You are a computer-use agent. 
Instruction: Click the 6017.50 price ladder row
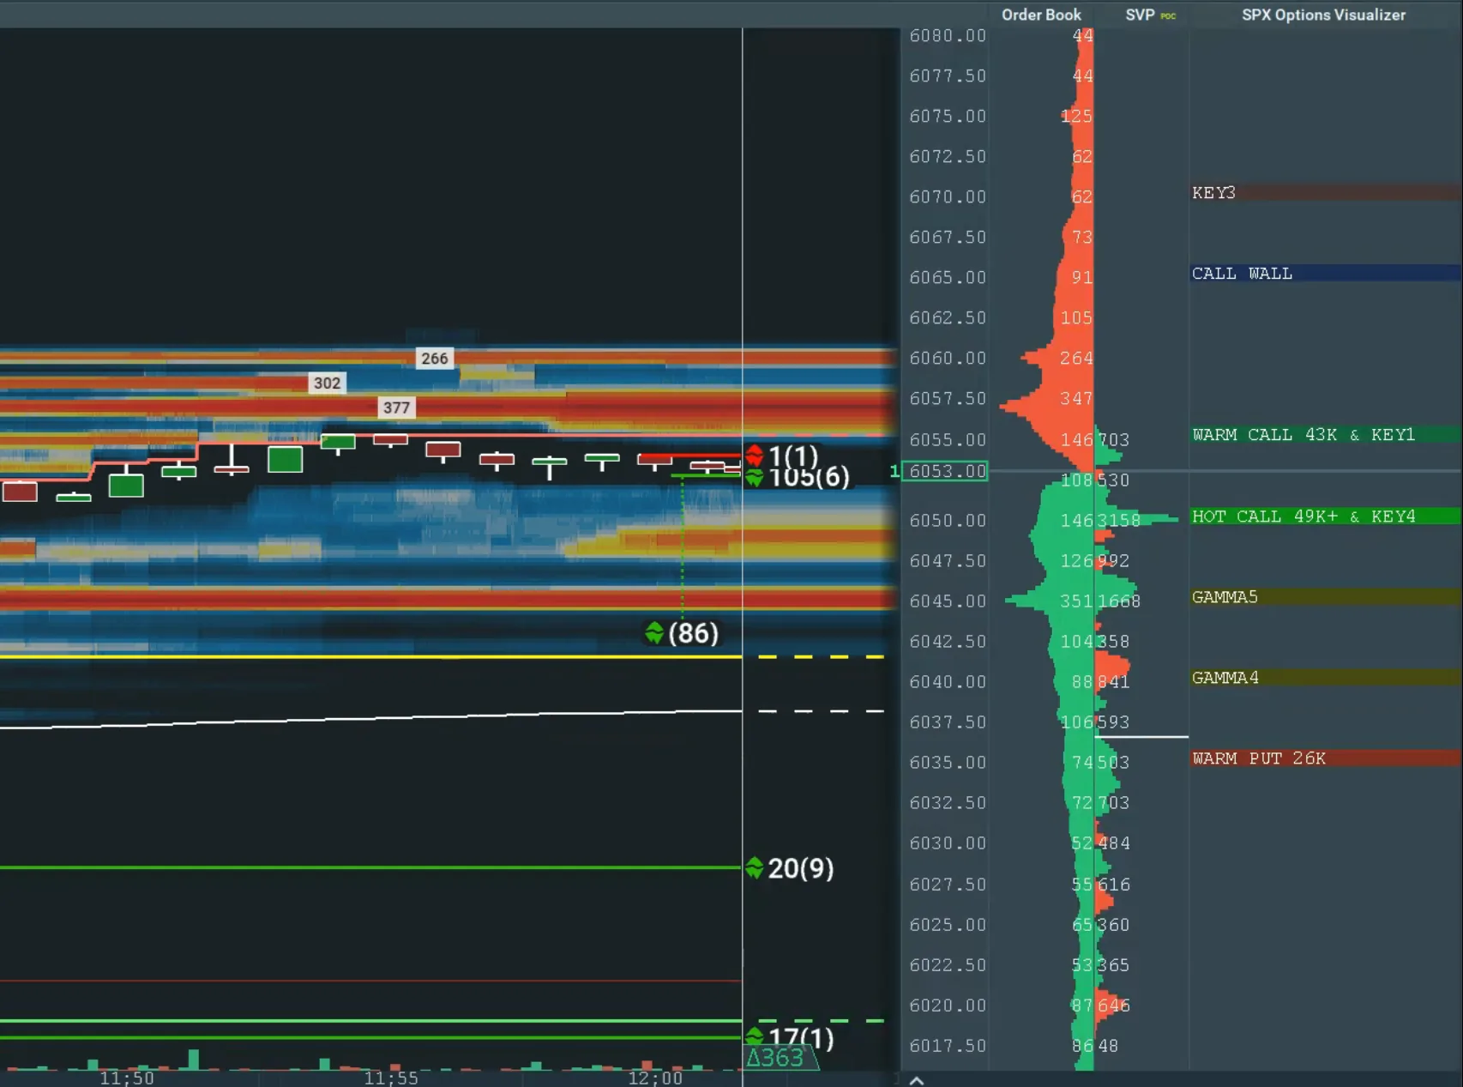point(948,1046)
